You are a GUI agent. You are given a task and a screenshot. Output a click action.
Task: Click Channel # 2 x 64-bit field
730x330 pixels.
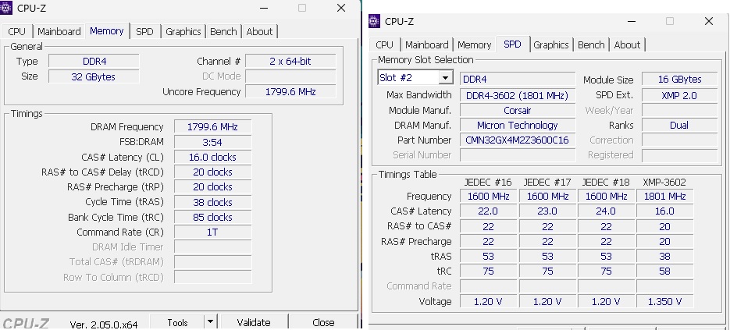(x=290, y=61)
